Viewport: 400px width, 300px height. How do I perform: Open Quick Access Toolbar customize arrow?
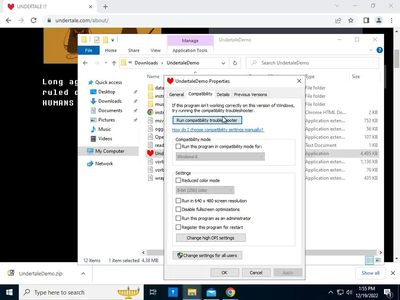112,40
